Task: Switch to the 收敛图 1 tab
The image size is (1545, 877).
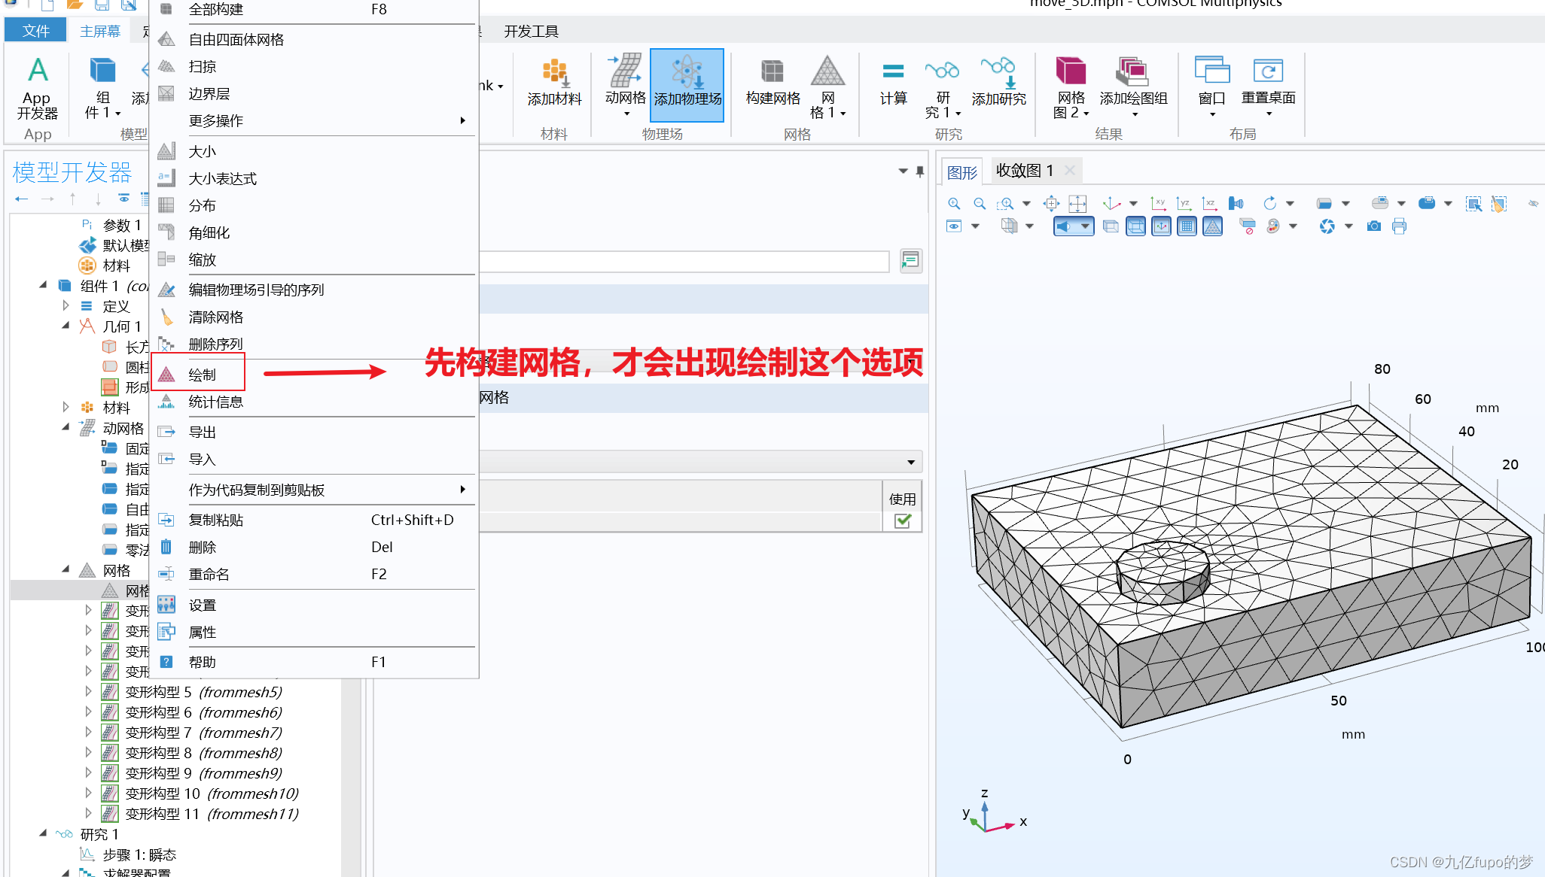Action: tap(1025, 171)
